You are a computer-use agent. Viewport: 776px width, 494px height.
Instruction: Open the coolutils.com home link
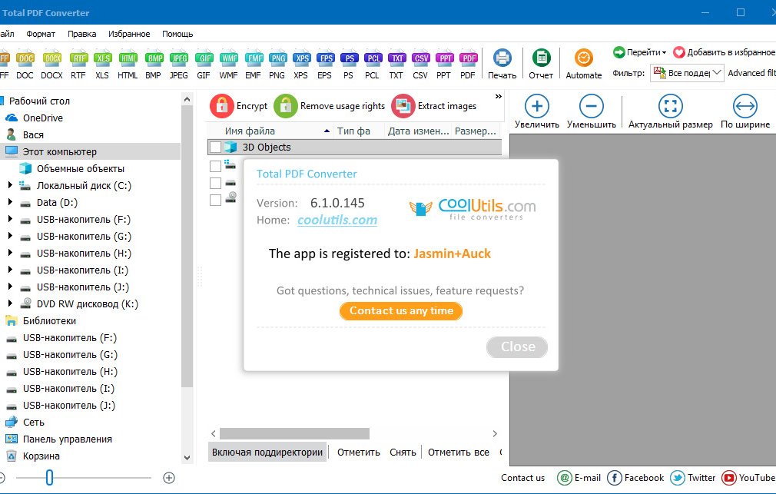337,220
